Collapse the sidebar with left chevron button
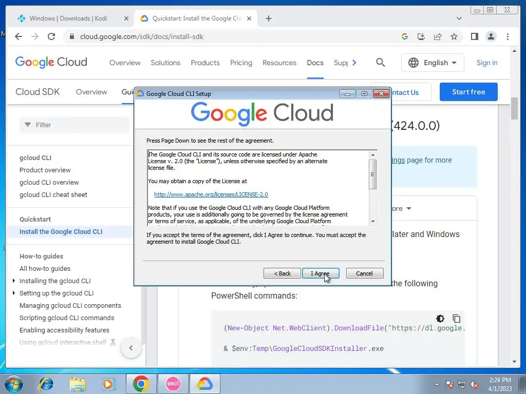The image size is (526, 394). 131,347
